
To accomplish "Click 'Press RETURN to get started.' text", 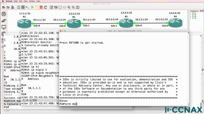I will tap(82, 43).
